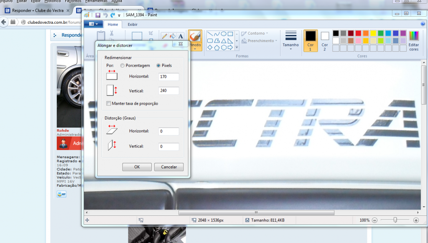Click Cancelar in the resize dialog
Image resolution: width=428 pixels, height=243 pixels.
[169, 167]
